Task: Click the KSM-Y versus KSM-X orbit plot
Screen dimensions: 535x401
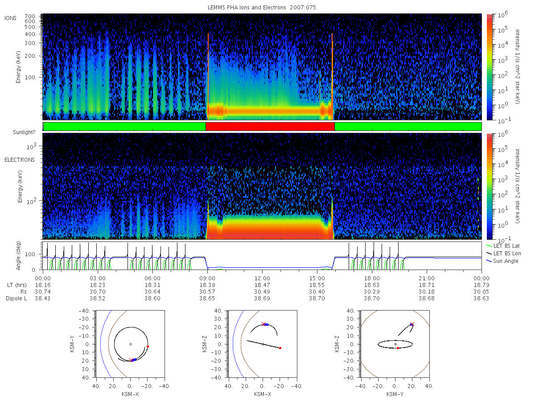Action: (130, 344)
